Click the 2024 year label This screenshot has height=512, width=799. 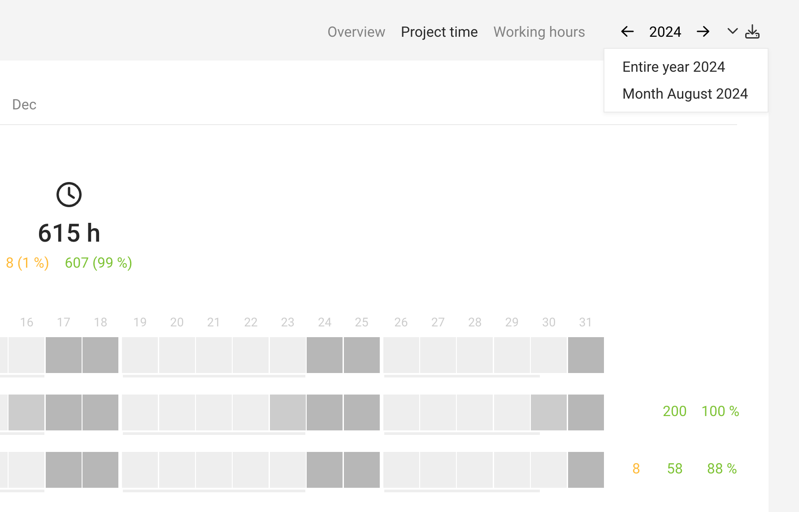pos(665,32)
